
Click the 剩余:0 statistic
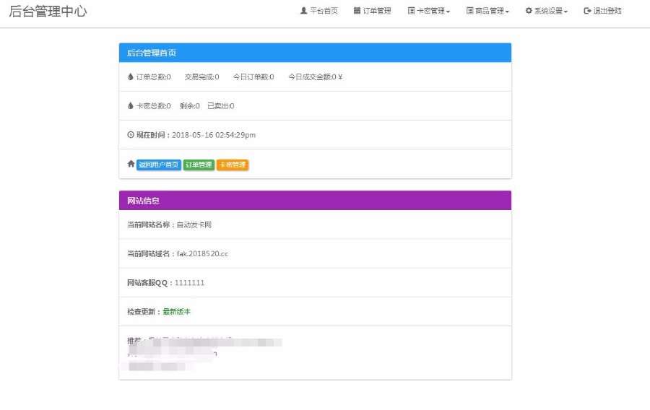pos(190,105)
